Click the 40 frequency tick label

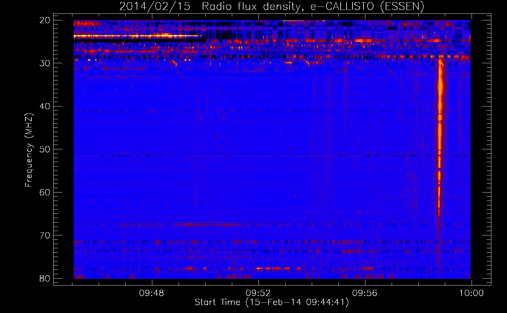45,106
